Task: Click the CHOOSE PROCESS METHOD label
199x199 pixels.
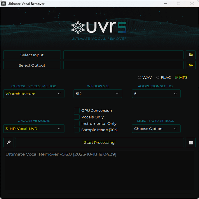Action: [x=34, y=86]
